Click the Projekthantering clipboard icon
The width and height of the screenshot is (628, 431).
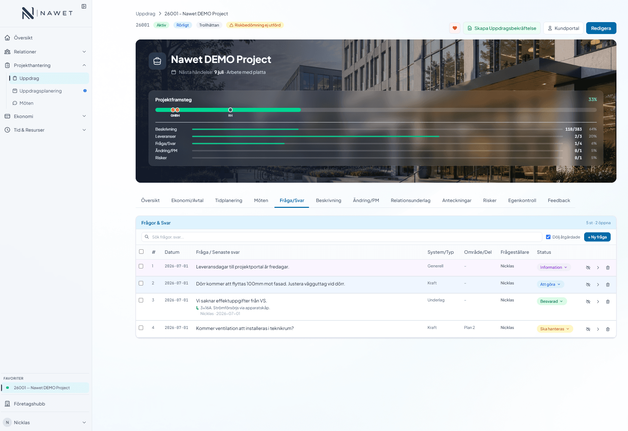pyautogui.click(x=7, y=65)
